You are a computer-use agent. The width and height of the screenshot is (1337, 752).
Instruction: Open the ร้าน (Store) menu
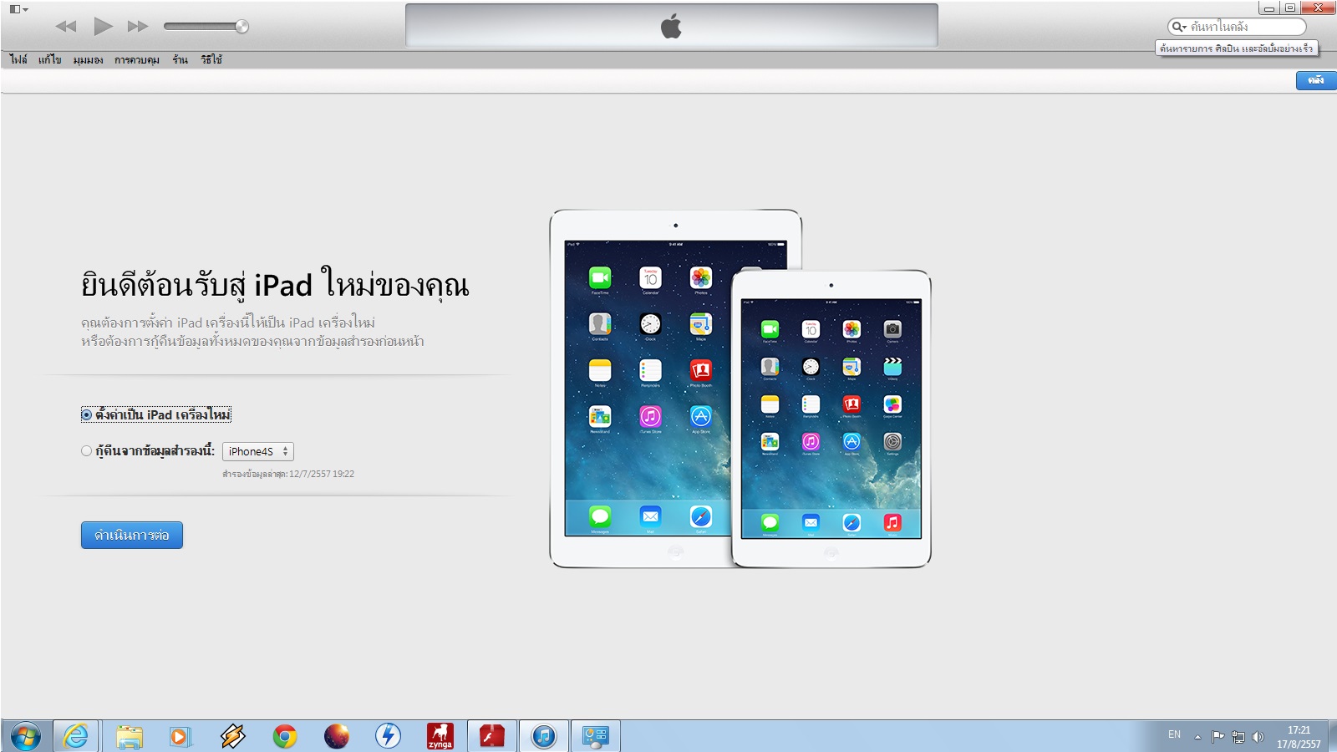[180, 59]
